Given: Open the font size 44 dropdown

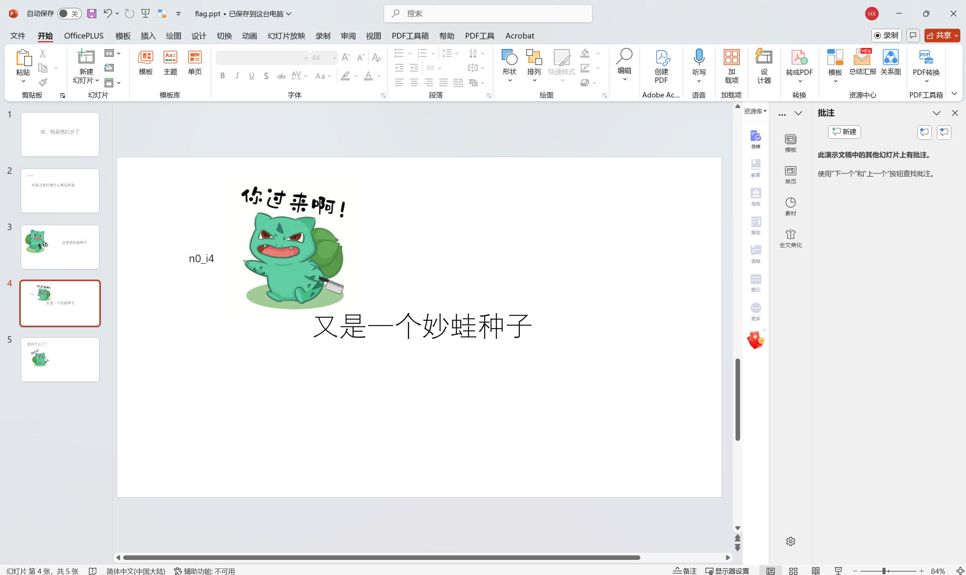Looking at the screenshot, I should 334,58.
